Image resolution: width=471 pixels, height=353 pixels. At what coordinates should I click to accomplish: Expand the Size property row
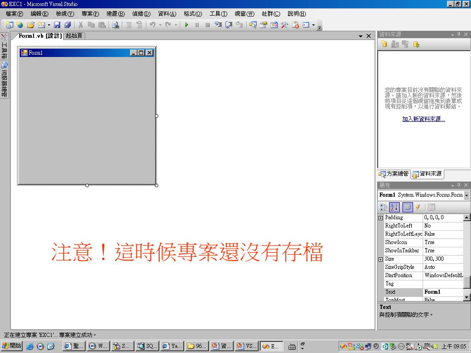(x=380, y=259)
